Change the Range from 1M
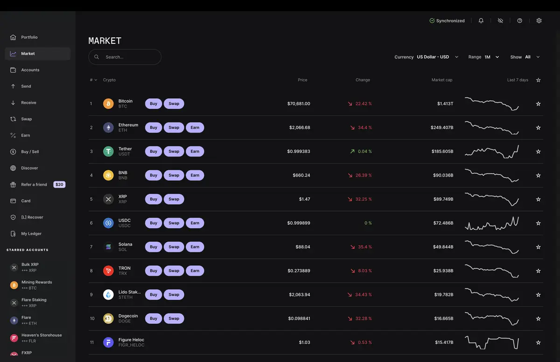Image resolution: width=560 pixels, height=362 pixels. tap(490, 56)
